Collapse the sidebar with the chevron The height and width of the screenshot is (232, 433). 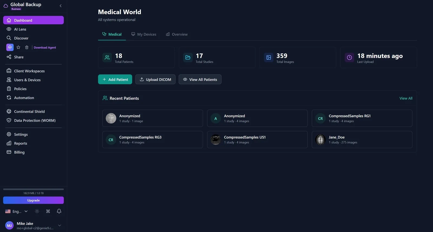(x=61, y=6)
